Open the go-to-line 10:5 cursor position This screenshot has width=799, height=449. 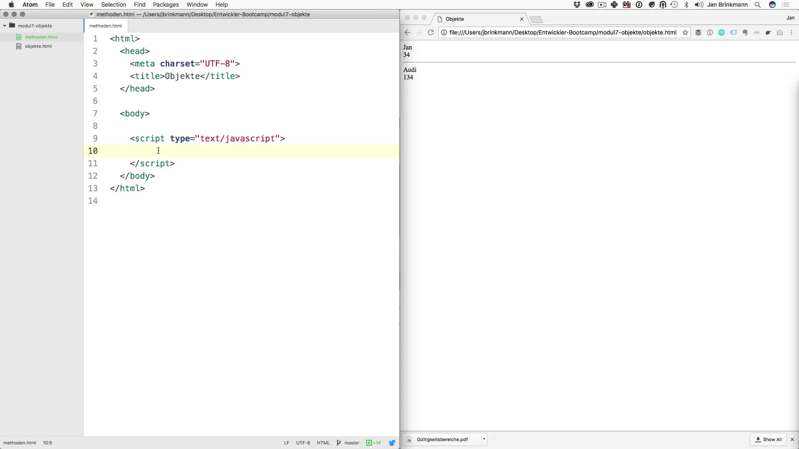(x=47, y=443)
